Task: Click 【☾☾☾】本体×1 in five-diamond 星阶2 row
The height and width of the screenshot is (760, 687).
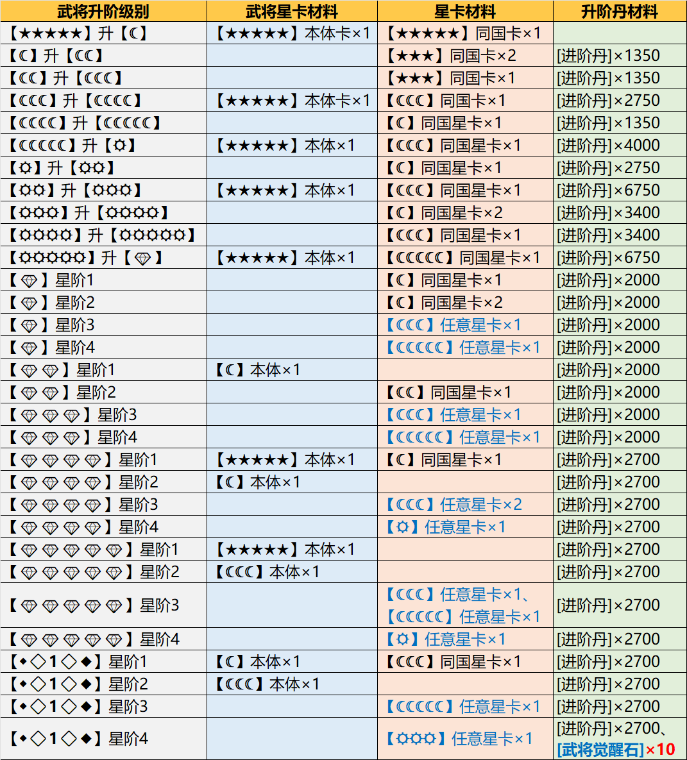Action: pyautogui.click(x=292, y=571)
